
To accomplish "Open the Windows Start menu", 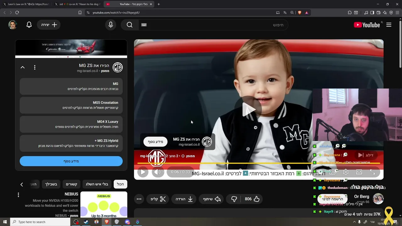I will [x=5, y=222].
